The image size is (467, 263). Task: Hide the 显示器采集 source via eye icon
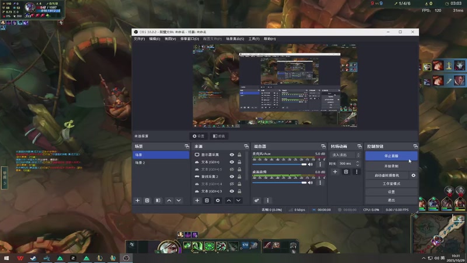pyautogui.click(x=232, y=155)
